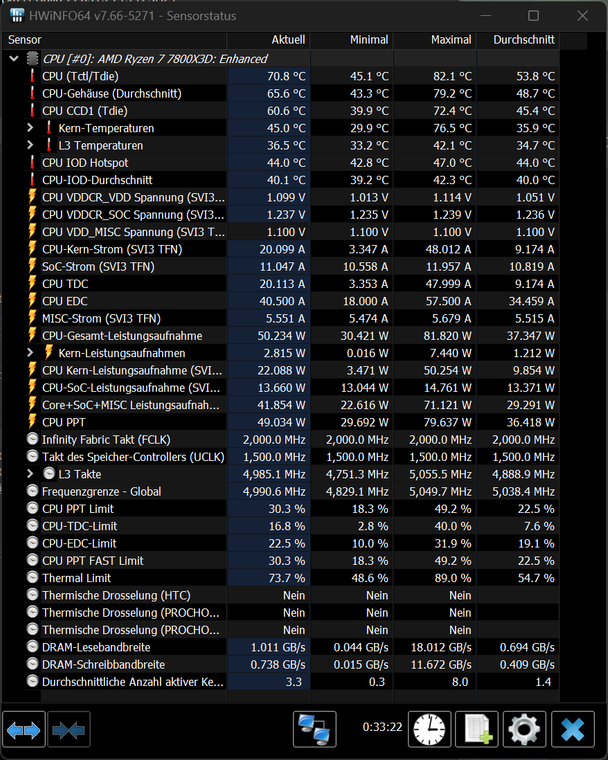Select the CPU-SoC-Leistungsaufnahme row label
Image resolution: width=608 pixels, height=760 pixels.
click(x=131, y=388)
